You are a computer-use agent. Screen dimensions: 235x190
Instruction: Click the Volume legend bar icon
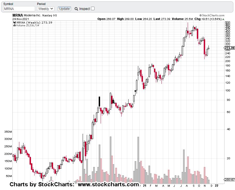click(x=14, y=25)
